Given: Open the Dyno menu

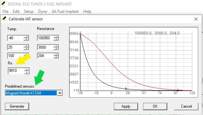Looking at the screenshot, I should (x=43, y=11).
